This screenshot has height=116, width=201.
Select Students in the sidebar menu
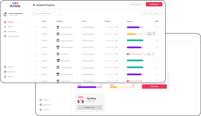[x=15, y=22]
